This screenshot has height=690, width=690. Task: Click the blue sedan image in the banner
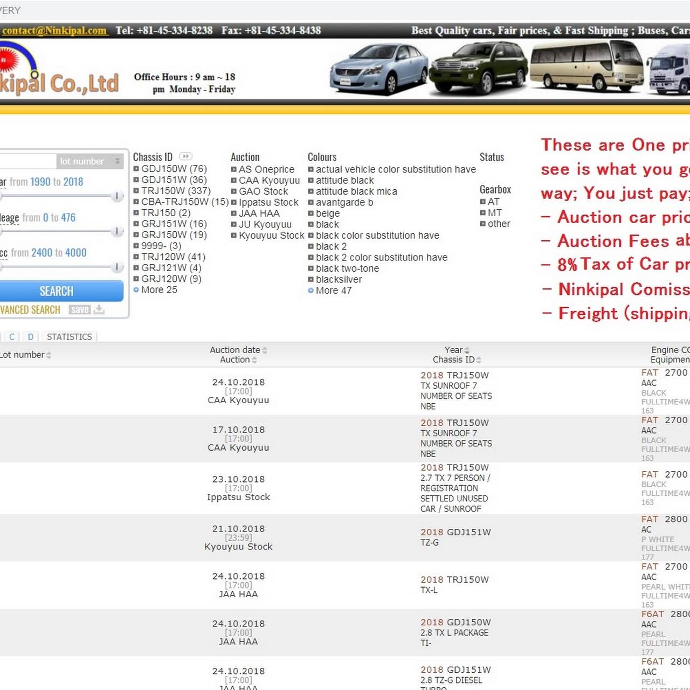(x=379, y=70)
